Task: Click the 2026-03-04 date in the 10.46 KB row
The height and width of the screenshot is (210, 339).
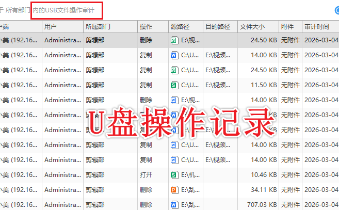Action: 321,175
